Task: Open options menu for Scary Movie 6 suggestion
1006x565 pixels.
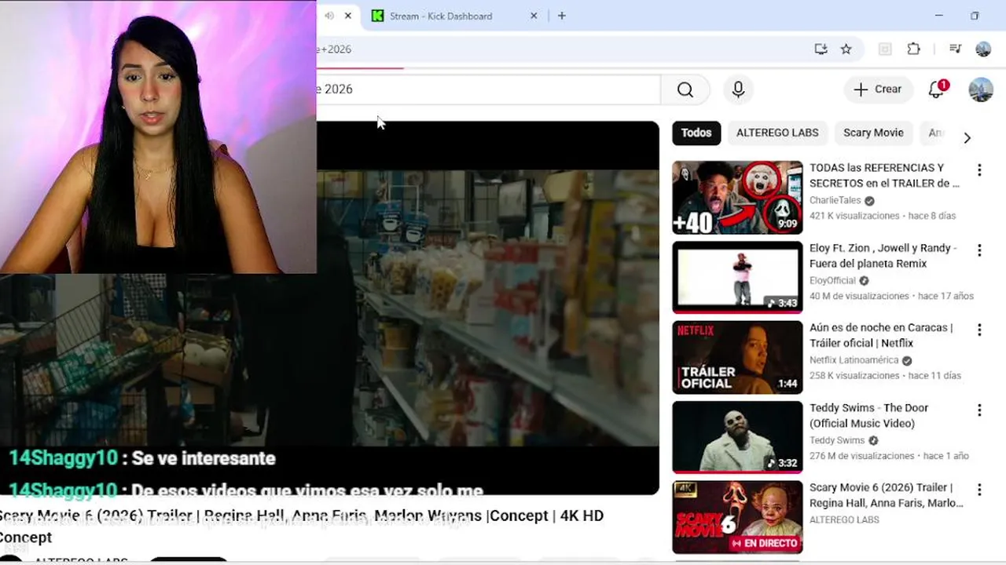Action: coord(979,490)
